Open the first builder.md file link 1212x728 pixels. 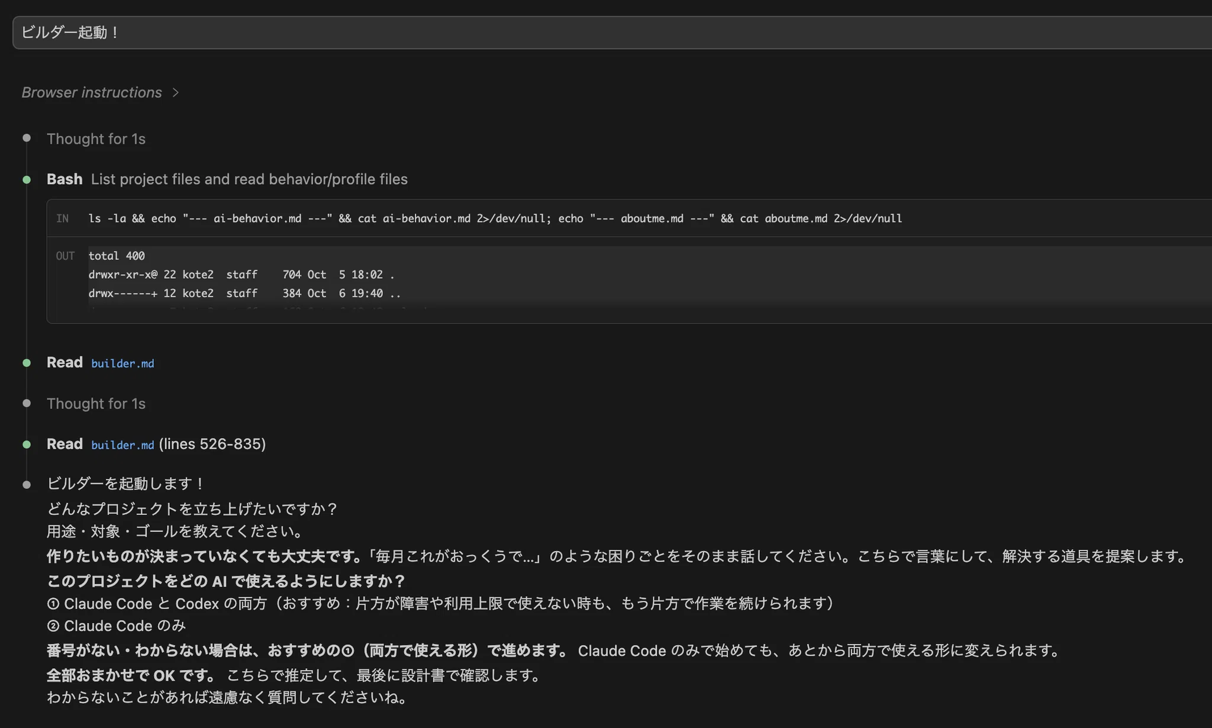123,363
